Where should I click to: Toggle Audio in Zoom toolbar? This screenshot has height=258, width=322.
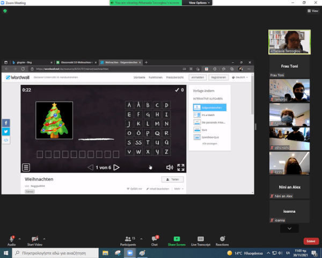11,240
